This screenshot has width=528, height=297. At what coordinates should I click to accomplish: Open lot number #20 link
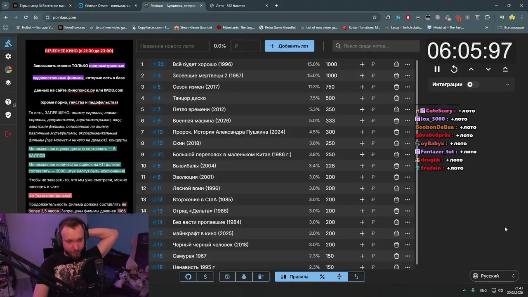tap(158, 64)
